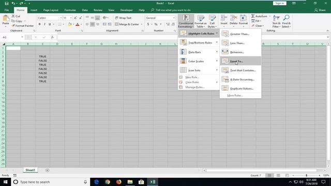
Task: Click Conditional Formatting button
Action: (x=186, y=21)
